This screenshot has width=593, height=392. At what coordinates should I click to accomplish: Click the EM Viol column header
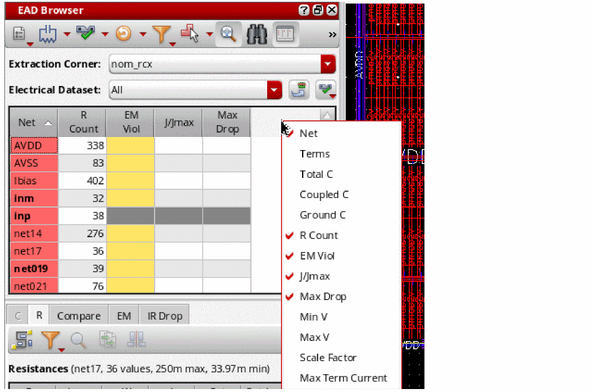131,122
